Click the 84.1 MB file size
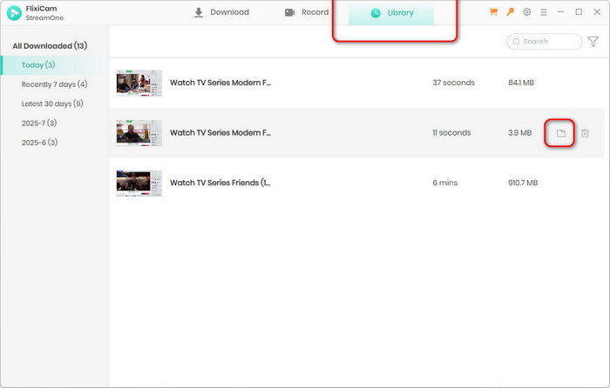 pyautogui.click(x=521, y=83)
